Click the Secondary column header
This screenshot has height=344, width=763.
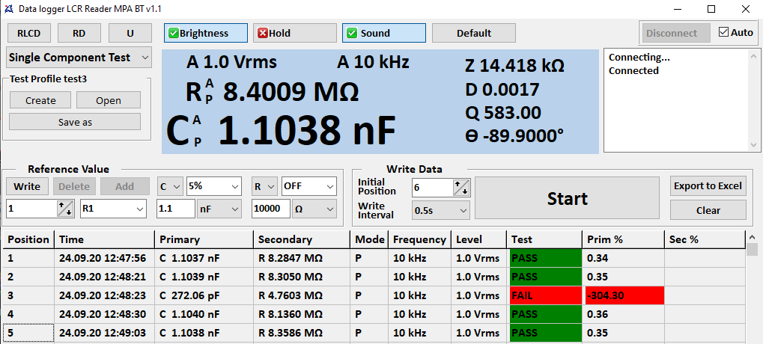click(302, 239)
